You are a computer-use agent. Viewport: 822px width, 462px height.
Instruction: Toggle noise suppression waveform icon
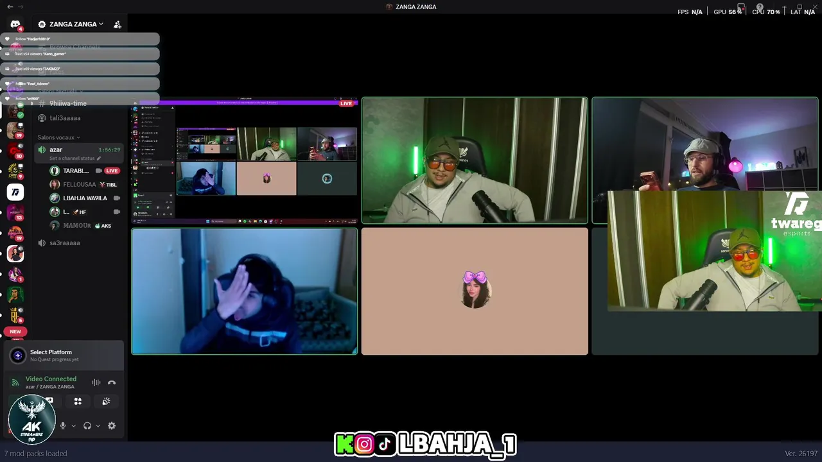tap(96, 382)
